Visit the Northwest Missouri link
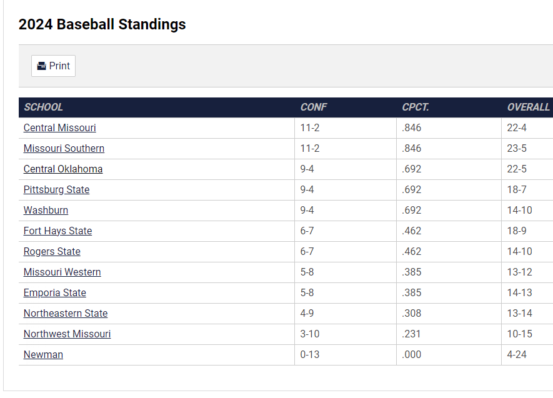 coord(67,334)
